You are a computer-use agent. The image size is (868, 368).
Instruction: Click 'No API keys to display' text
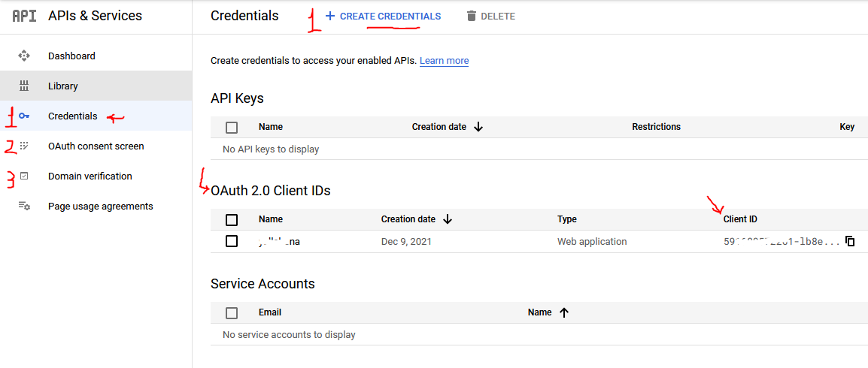pyautogui.click(x=271, y=149)
